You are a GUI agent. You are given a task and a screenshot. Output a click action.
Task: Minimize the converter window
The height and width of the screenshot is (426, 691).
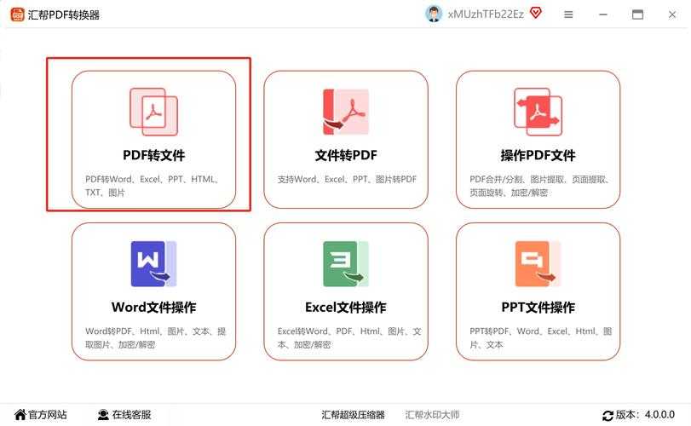(603, 14)
